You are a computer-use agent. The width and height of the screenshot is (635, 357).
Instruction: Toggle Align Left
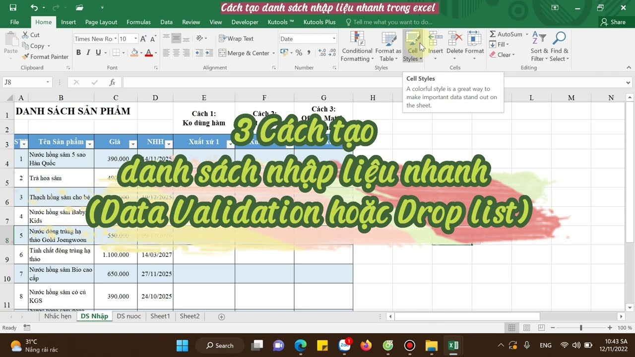click(166, 53)
